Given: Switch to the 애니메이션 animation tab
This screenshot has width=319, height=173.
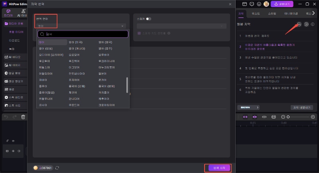Looking at the screenshot, I should pyautogui.click(x=291, y=13).
